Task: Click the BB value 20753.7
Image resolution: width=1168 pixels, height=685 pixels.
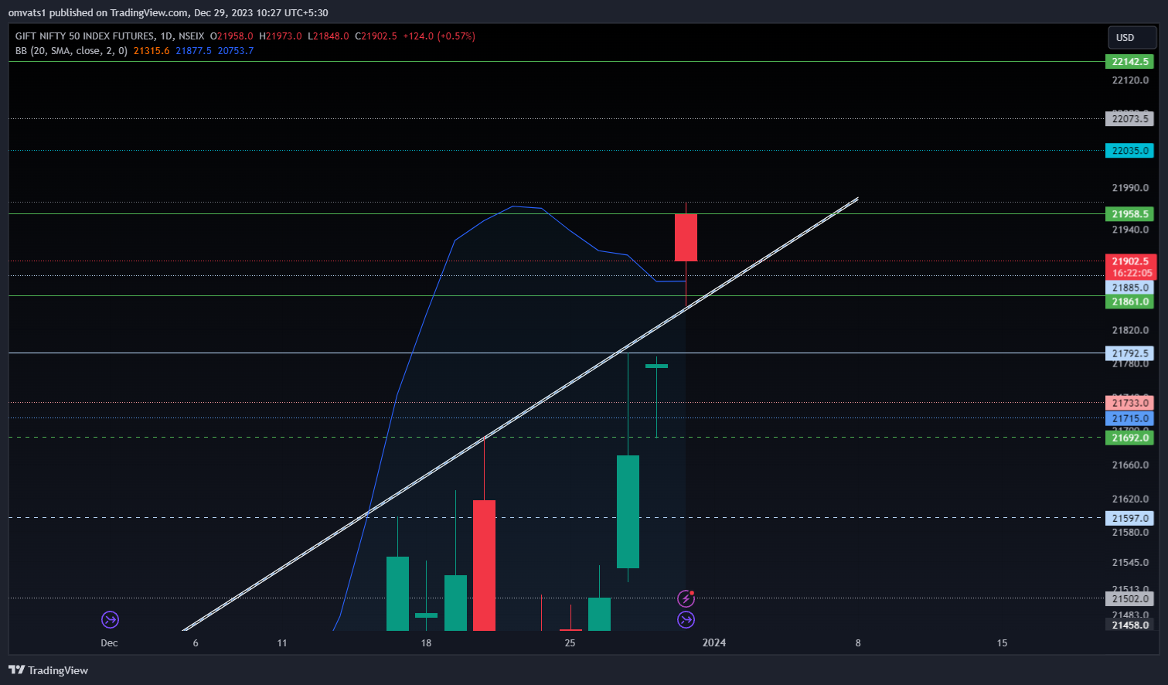Action: (x=235, y=51)
